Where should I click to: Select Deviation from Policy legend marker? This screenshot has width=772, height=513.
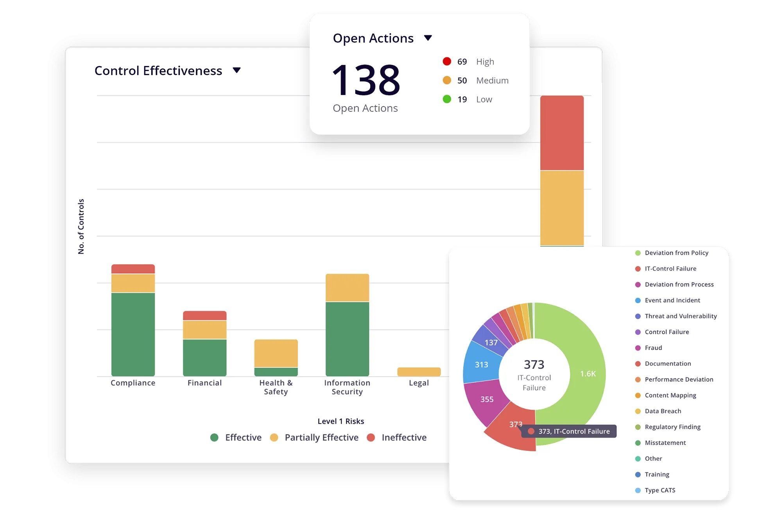pos(638,253)
